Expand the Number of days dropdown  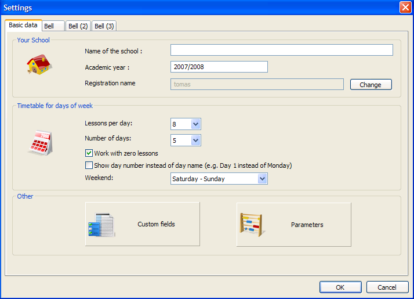(195, 140)
